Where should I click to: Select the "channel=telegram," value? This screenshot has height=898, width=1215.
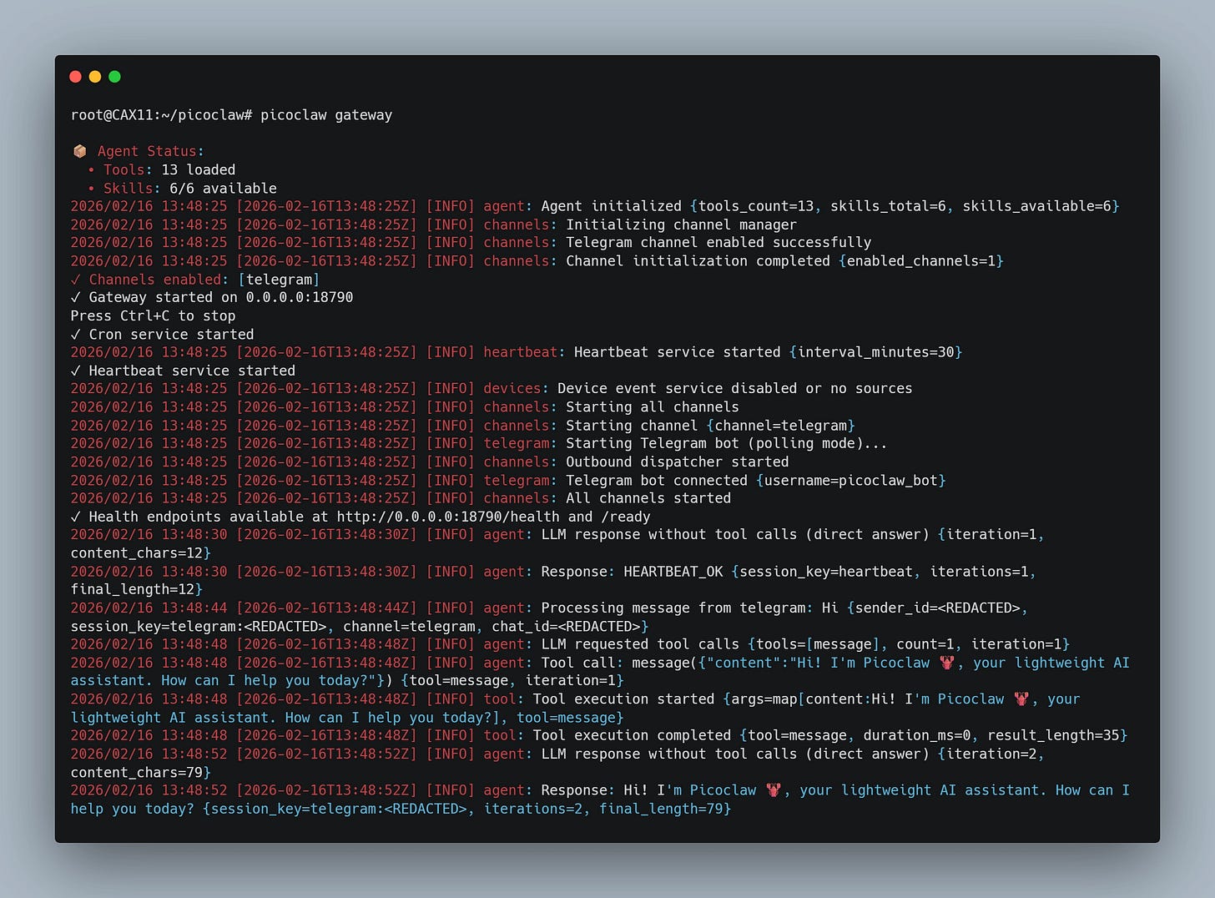(x=413, y=627)
